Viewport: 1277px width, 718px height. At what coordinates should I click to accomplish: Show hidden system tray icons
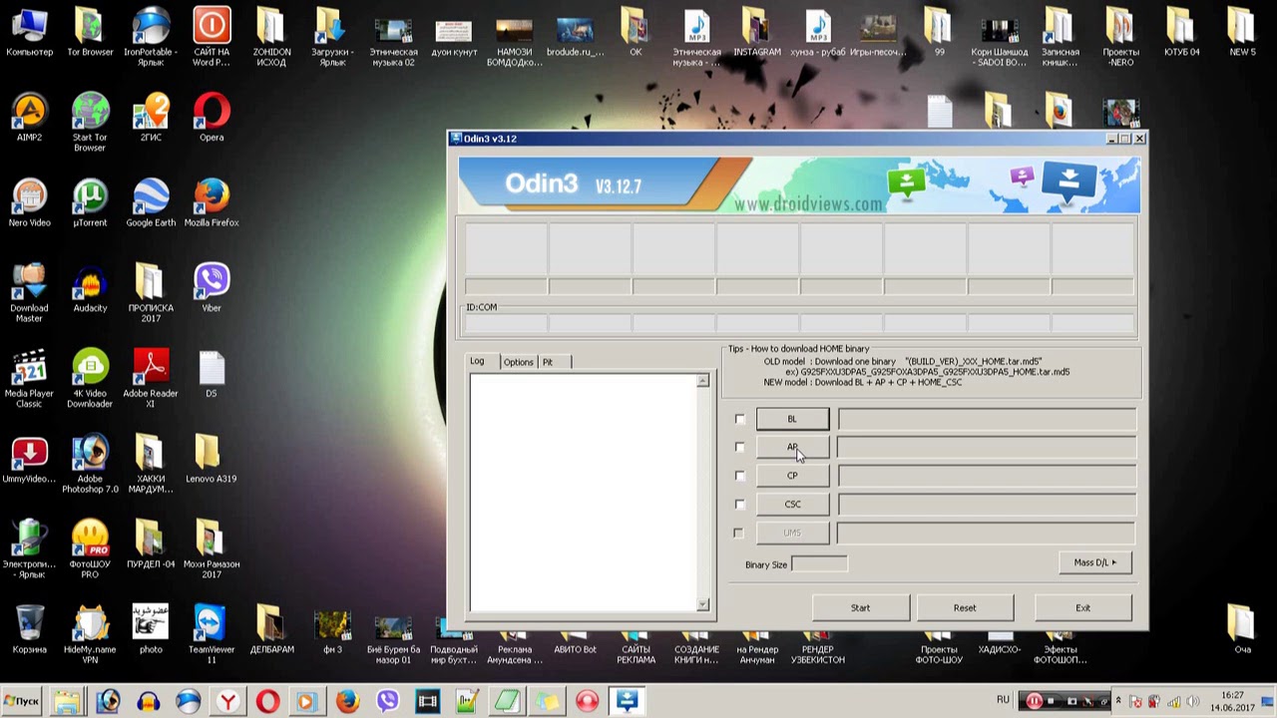[1117, 701]
